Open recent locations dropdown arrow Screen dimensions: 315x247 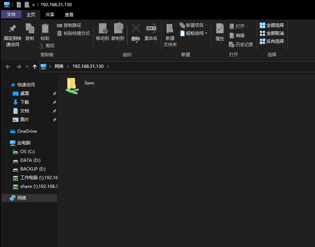click(x=27, y=67)
